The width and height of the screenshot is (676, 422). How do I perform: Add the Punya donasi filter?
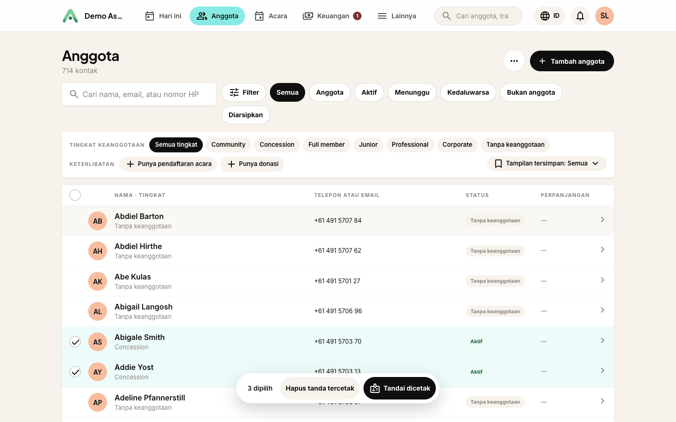252,164
